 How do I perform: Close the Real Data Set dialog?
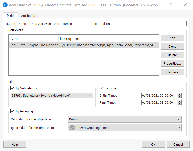coord(185,5)
